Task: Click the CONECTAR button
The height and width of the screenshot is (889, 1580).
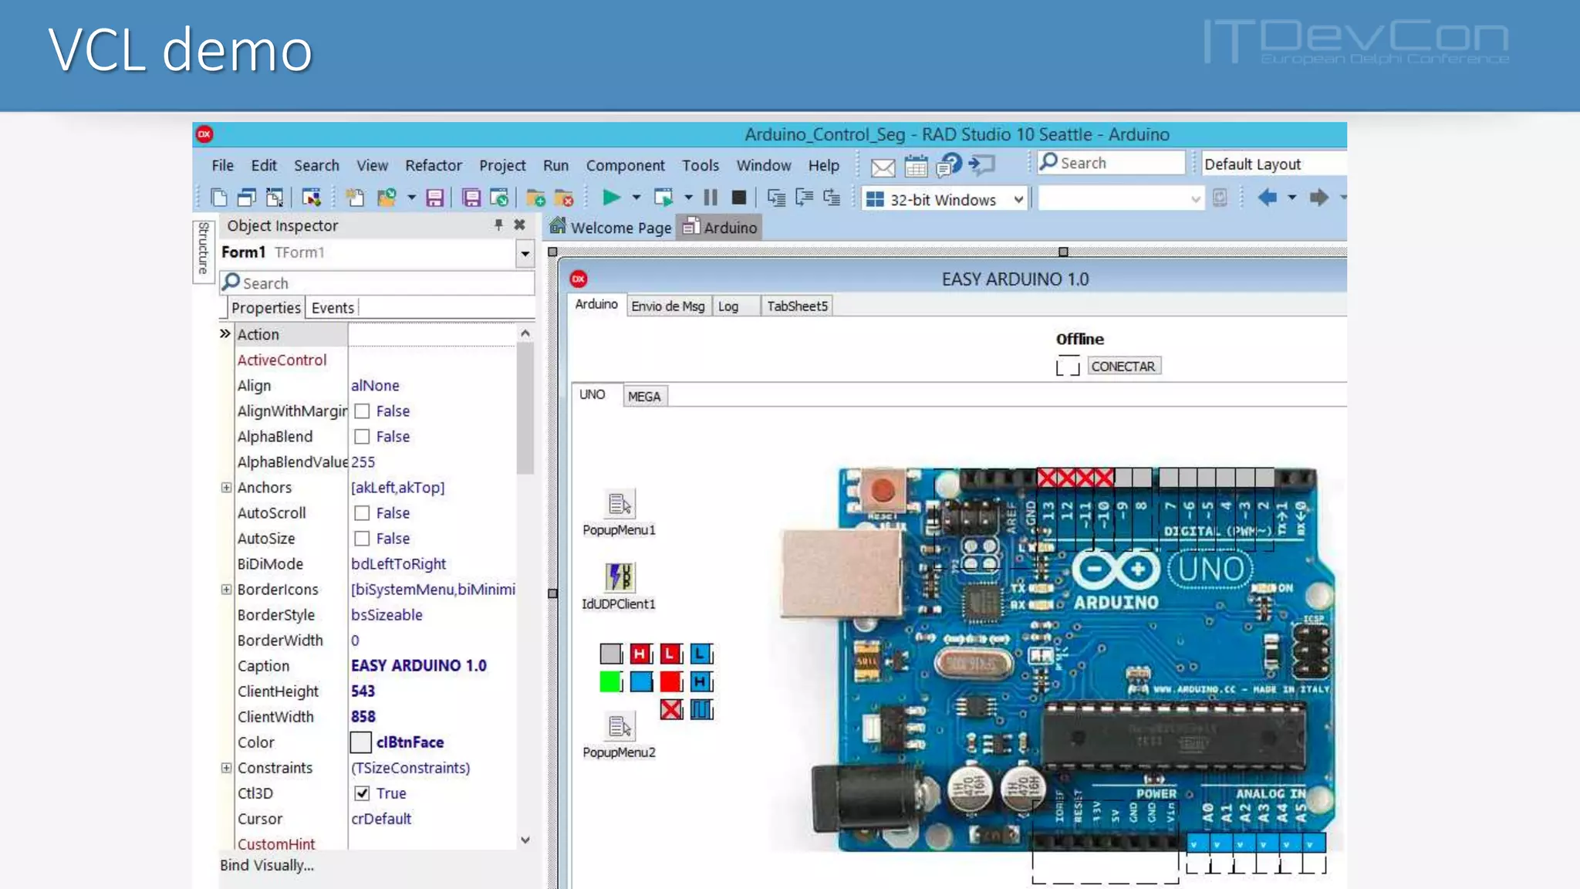Action: 1123,367
